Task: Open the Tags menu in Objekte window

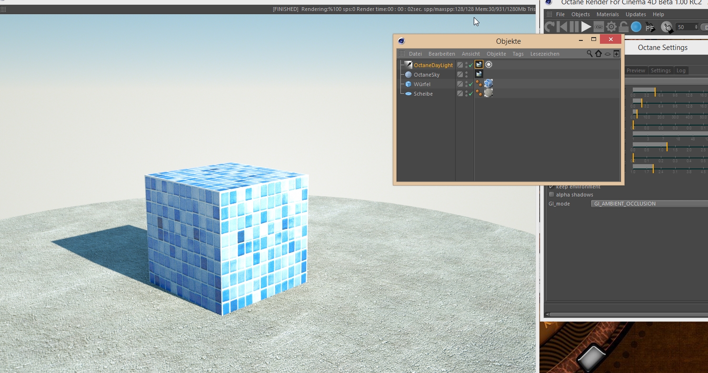Action: (x=518, y=54)
